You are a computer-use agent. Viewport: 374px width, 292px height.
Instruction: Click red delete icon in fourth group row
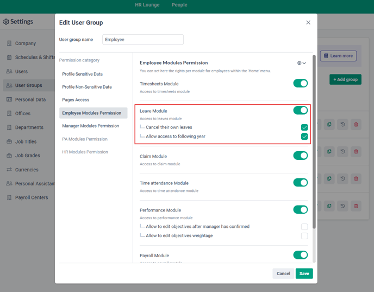pos(356,206)
